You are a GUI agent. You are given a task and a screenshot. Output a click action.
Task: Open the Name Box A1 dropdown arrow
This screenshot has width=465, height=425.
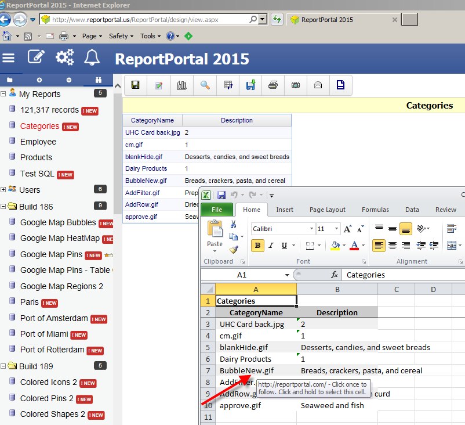pyautogui.click(x=287, y=275)
